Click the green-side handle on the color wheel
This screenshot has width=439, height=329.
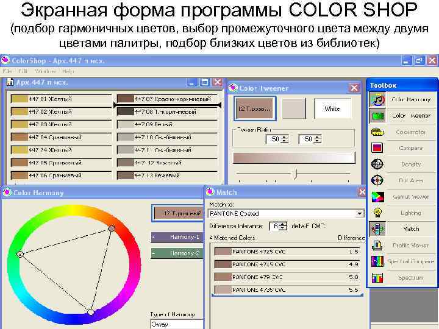pos(20,254)
